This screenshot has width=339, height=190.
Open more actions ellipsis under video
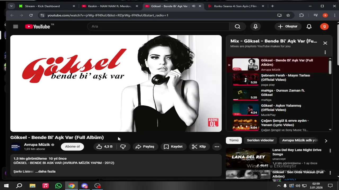217,147
